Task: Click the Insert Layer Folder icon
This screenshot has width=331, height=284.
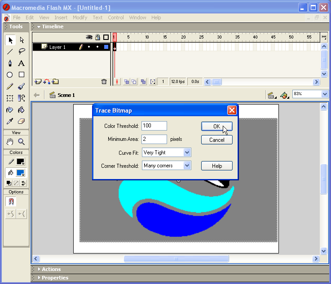Action: [x=56, y=82]
